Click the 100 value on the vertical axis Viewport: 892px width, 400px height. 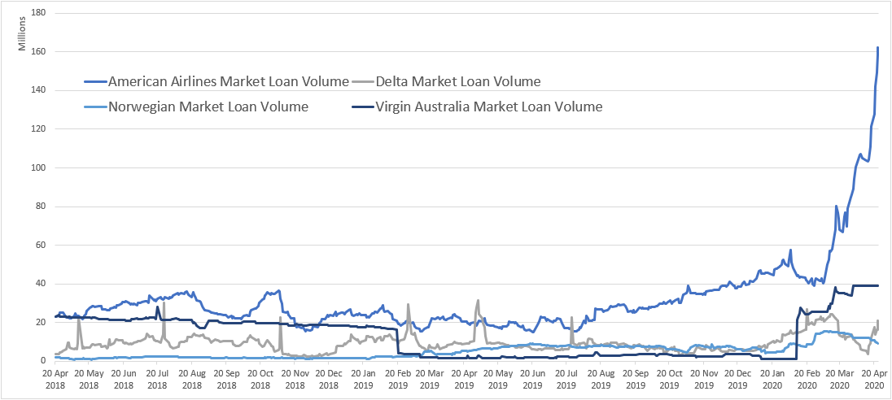39,167
